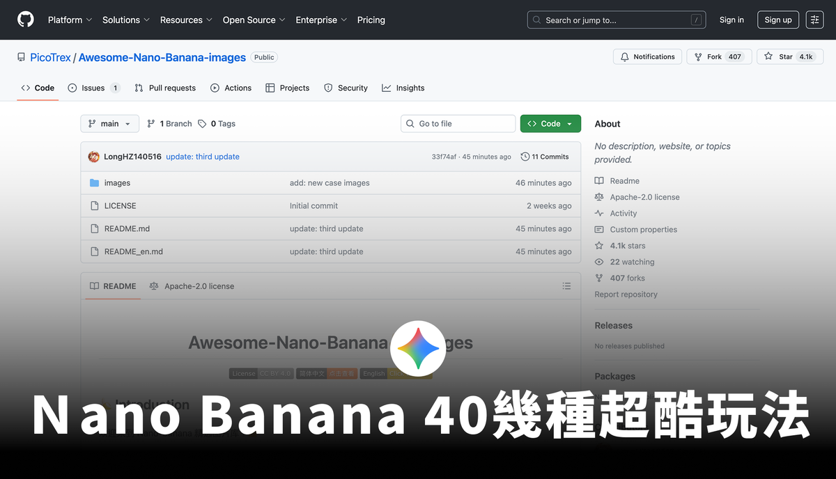Screen dimensions: 836x479
Task: Expand the Open Source menu
Action: click(254, 20)
